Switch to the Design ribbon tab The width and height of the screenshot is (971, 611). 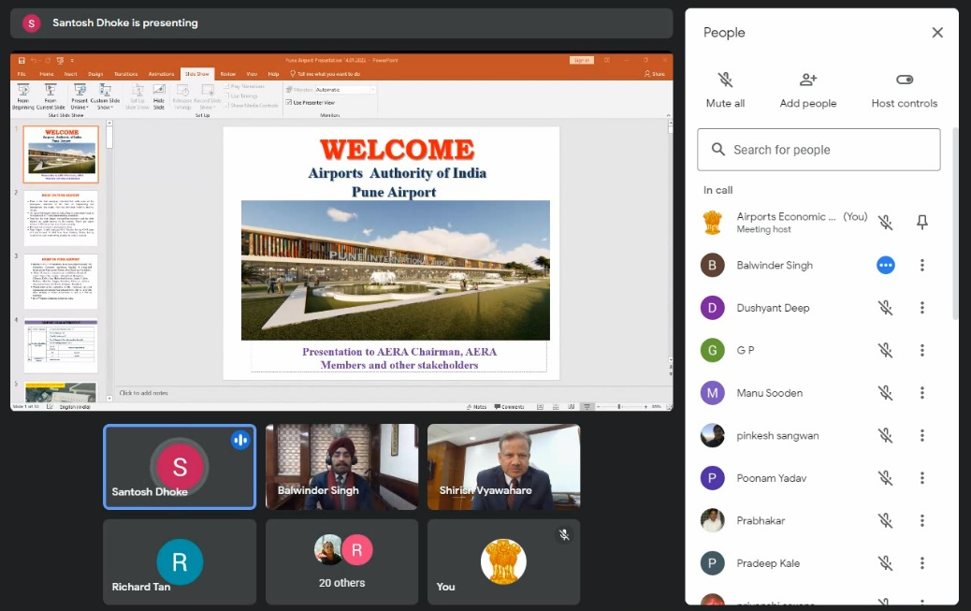[95, 73]
